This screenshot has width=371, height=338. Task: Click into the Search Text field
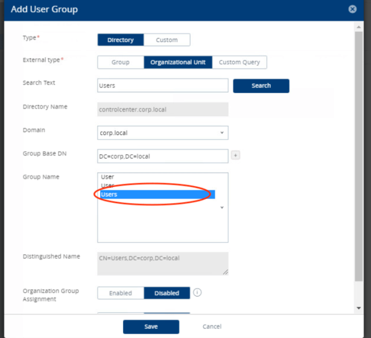pyautogui.click(x=162, y=86)
